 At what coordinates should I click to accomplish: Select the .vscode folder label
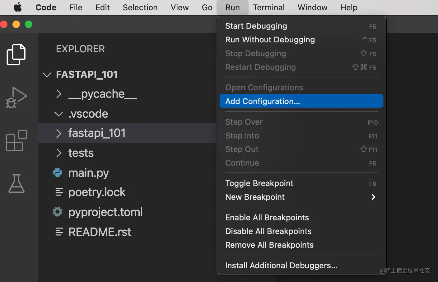coord(88,114)
